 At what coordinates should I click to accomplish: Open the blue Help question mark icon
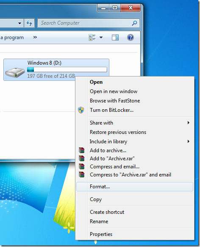pyautogui.click(x=131, y=37)
